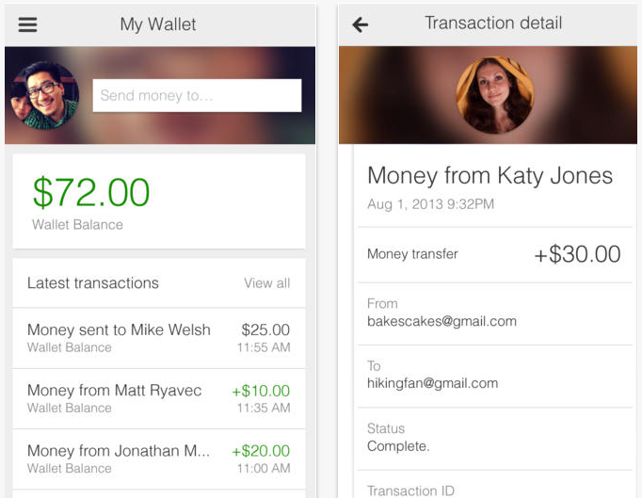Tap the Money from Katy Jones heading
The width and height of the screenshot is (642, 498).
[490, 176]
